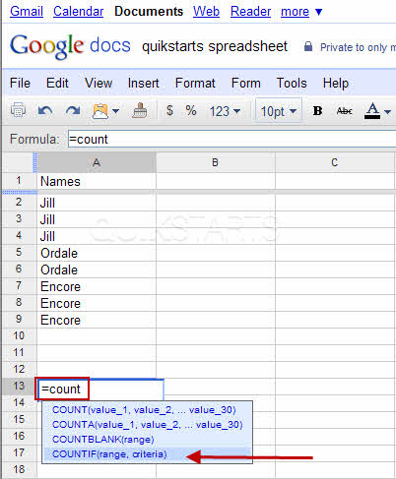Open the Calendar link
This screenshot has height=479, width=396.
coord(79,12)
